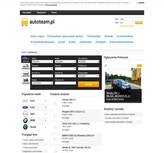Image resolution: width=164 pixels, height=153 pixels.
Task: Open Sprzedaż samochodu w 5 krokach article
Action: tap(117, 118)
